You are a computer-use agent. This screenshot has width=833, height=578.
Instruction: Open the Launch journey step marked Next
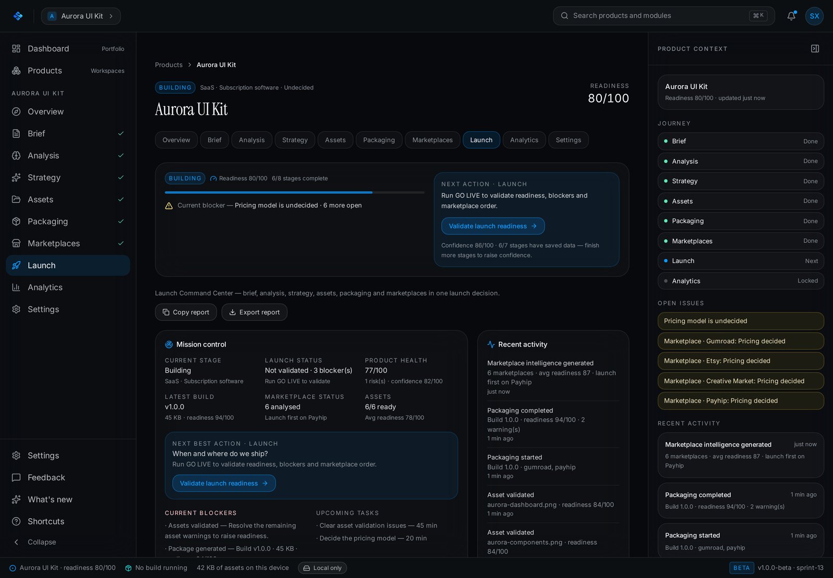click(740, 261)
